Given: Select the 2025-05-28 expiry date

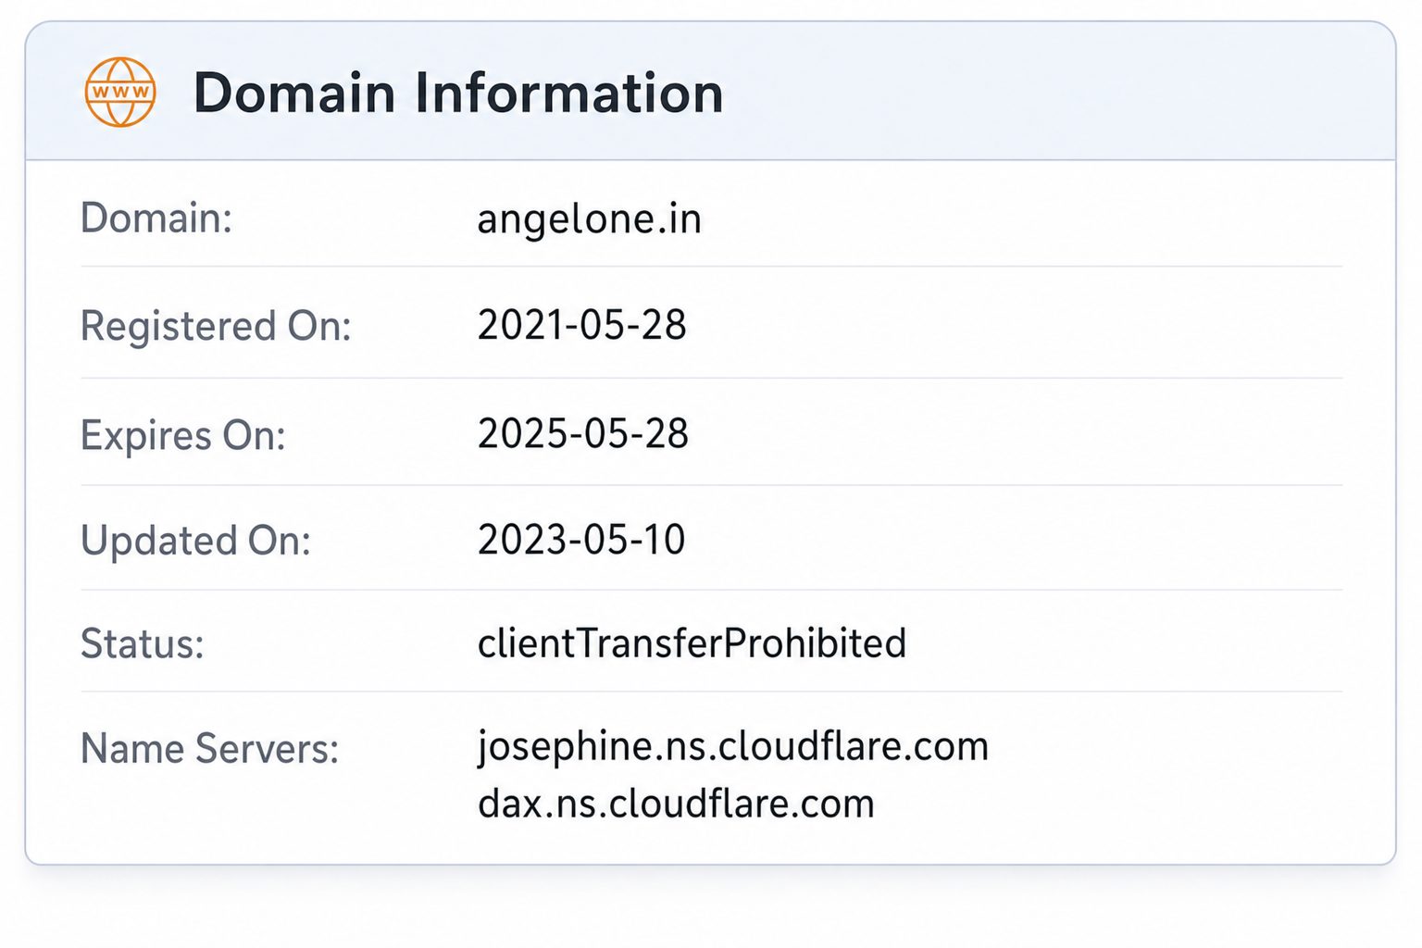Looking at the screenshot, I should point(582,433).
